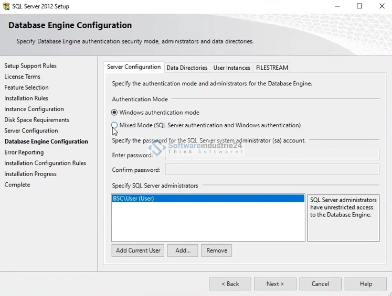Click the Confirm password field
This screenshot has height=296, width=392.
pyautogui.click(x=272, y=169)
